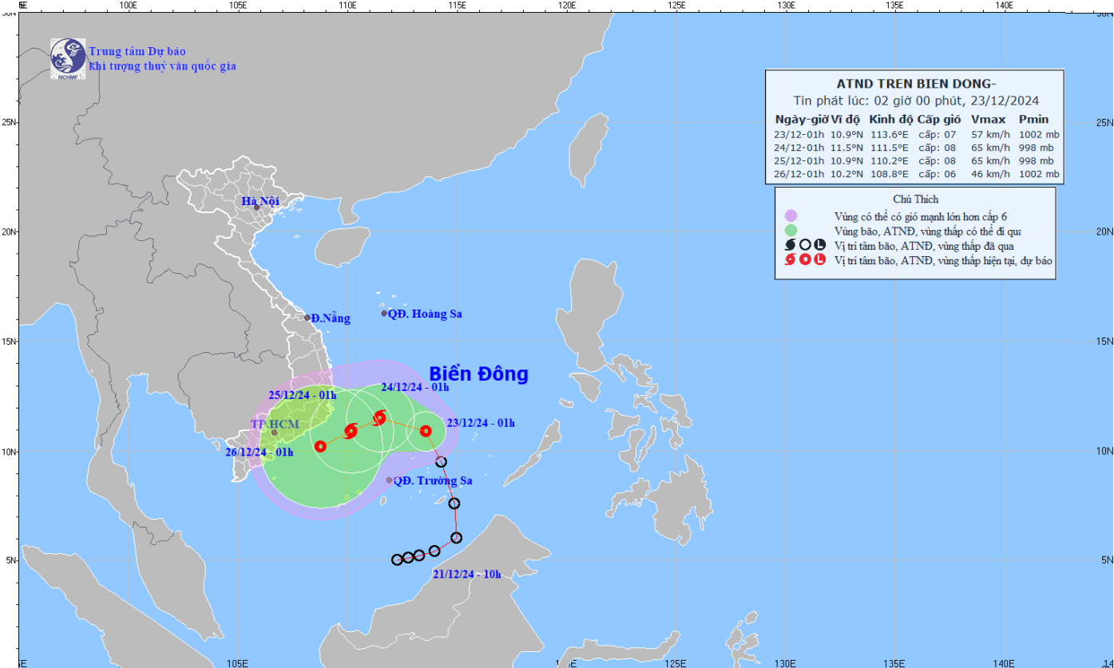Click the TP.HCM map label
The width and height of the screenshot is (1114, 668).
[274, 425]
